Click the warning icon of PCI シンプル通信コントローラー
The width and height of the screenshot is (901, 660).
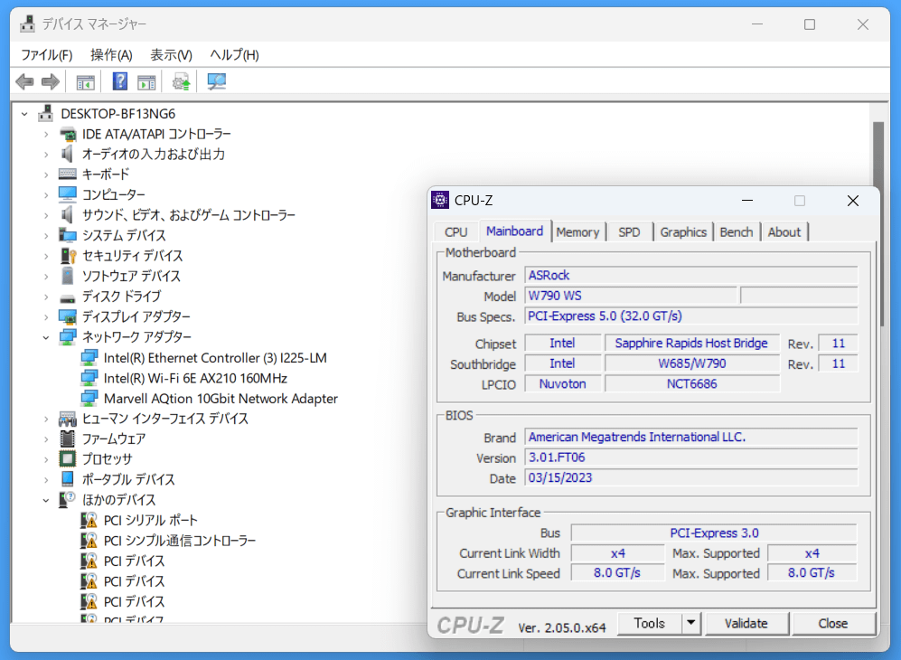(x=89, y=541)
